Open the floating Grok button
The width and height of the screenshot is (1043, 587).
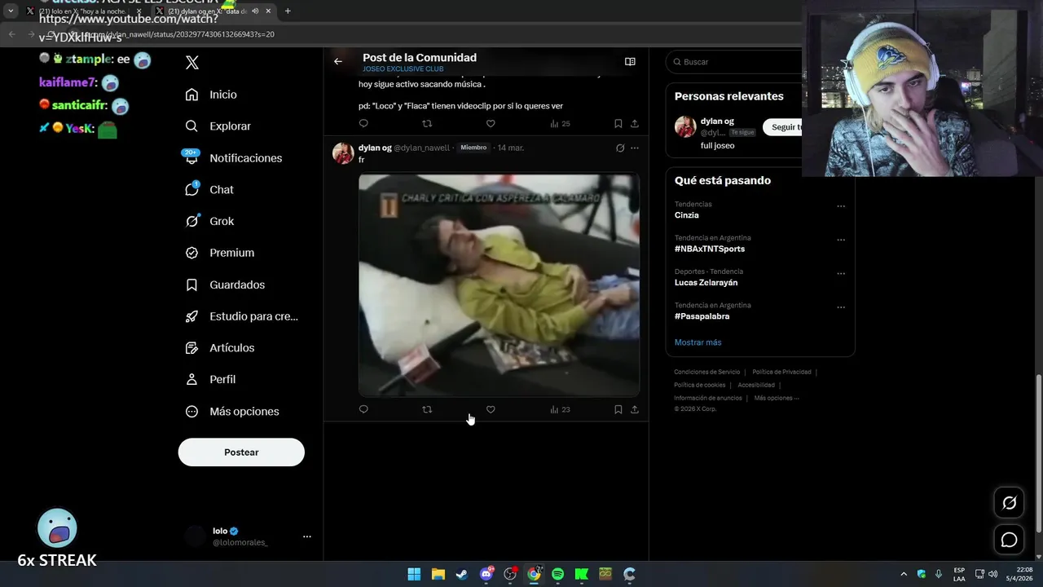click(x=1009, y=503)
